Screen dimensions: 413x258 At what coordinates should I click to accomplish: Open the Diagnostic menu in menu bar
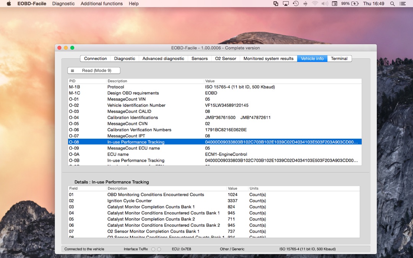point(63,3)
